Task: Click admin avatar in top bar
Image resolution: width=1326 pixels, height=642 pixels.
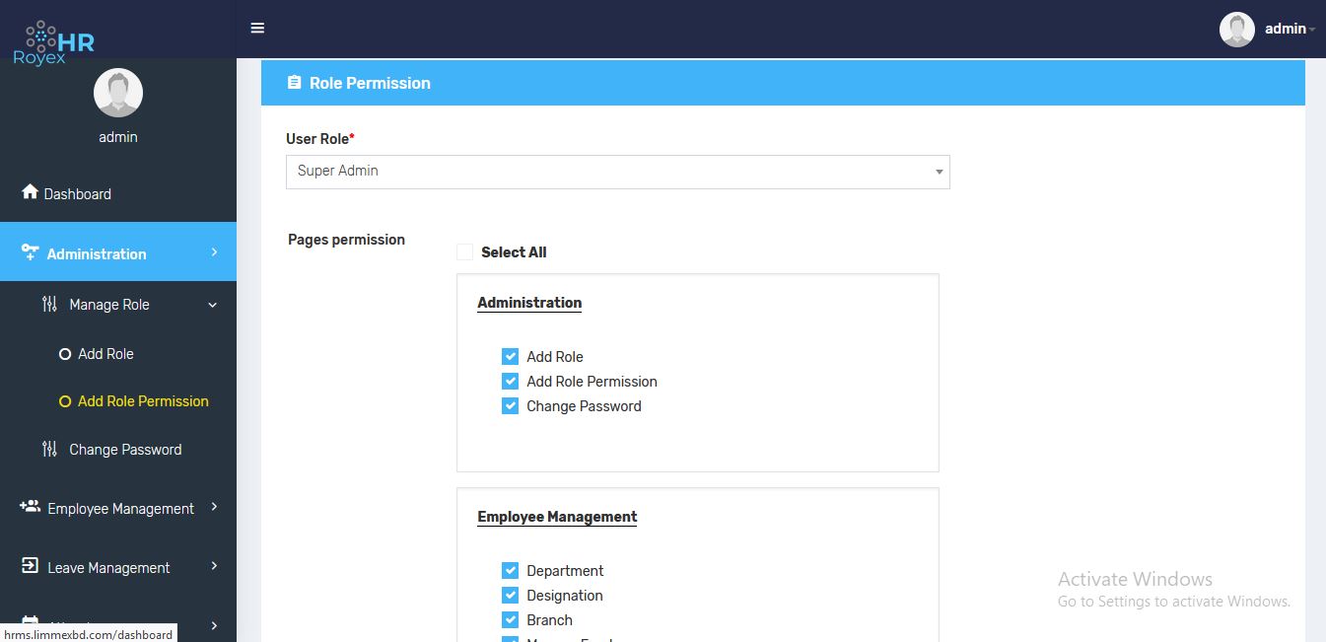Action: [x=1237, y=30]
